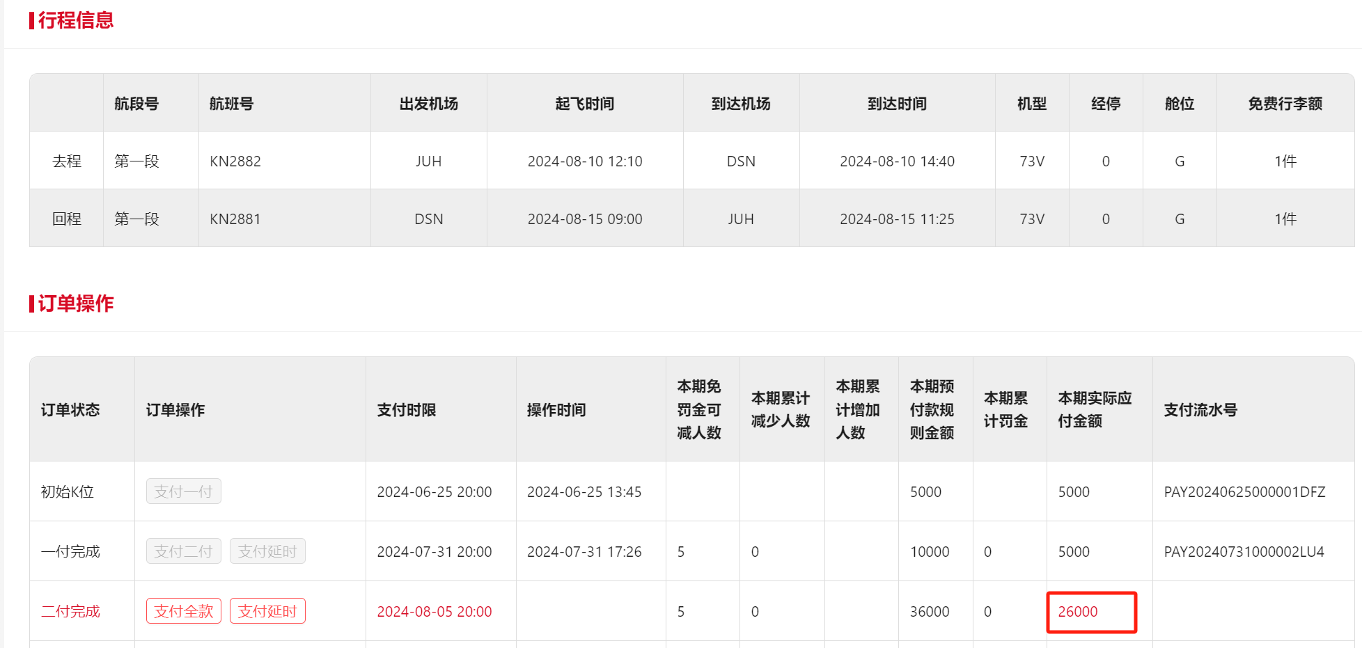This screenshot has width=1362, height=648.
Task: Select the red 二付完成 status text
Action: 70,612
